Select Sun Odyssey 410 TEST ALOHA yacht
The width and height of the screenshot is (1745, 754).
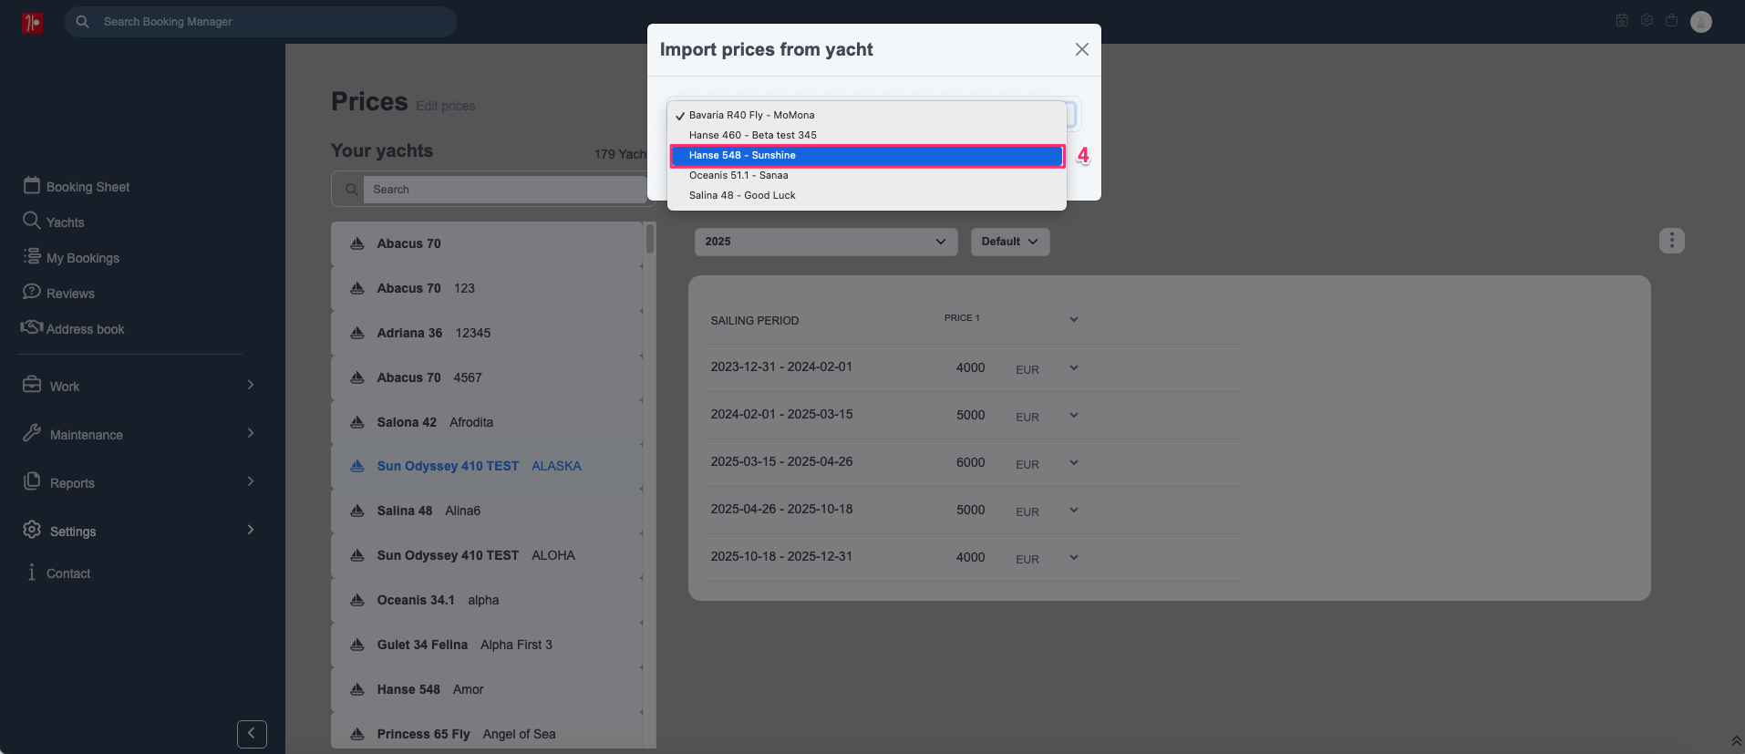tap(487, 555)
